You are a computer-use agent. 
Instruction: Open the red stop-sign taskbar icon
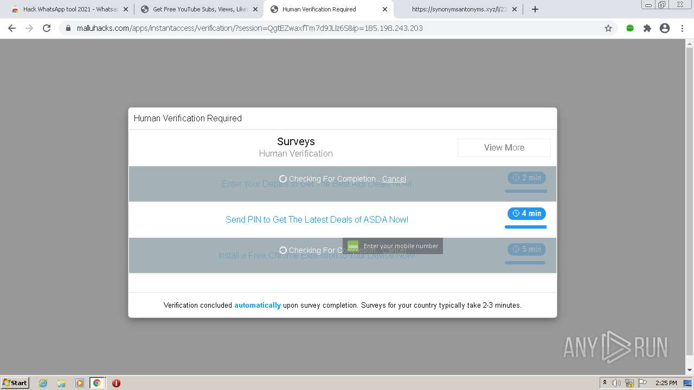[116, 383]
